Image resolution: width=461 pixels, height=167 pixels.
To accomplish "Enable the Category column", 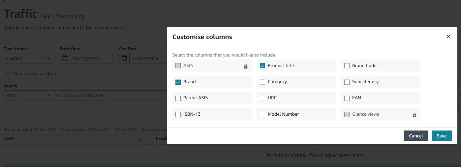I will point(262,82).
